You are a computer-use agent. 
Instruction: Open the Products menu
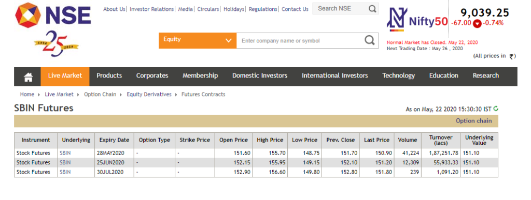tap(109, 75)
